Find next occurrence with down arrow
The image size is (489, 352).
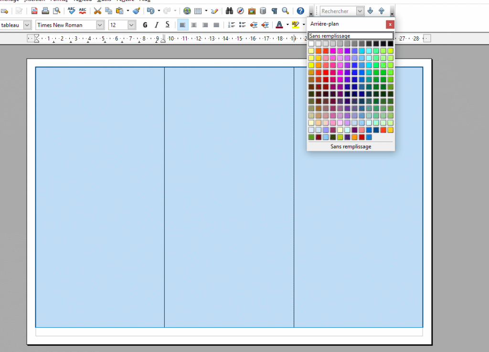(x=370, y=11)
